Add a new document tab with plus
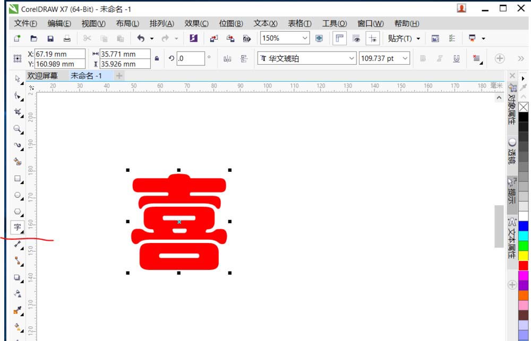 [119, 76]
